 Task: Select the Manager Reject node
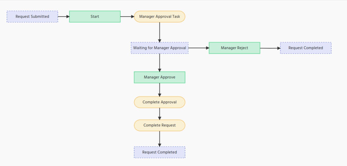[x=234, y=48]
